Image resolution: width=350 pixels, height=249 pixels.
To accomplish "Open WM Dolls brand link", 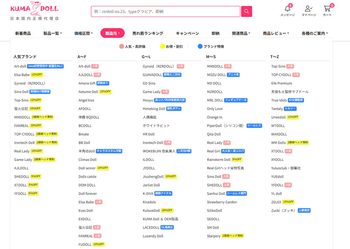I will tap(278, 142).
